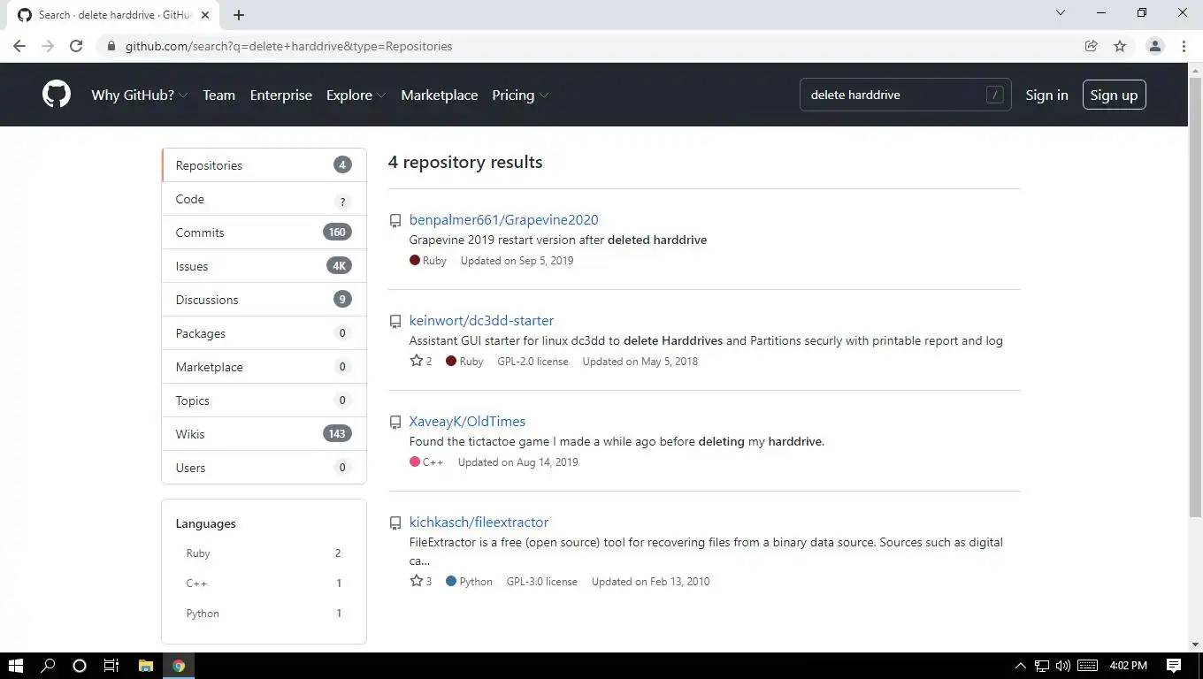
Task: Open Chrome three-dot menu
Action: [1184, 46]
